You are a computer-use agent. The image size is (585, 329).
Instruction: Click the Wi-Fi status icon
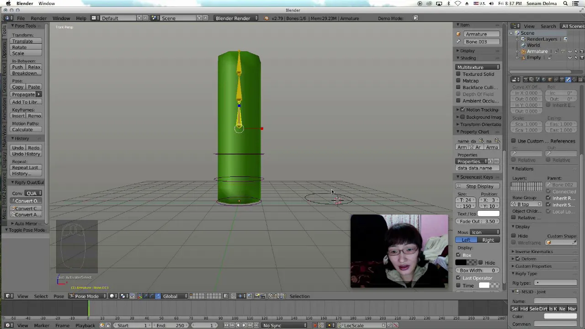click(457, 4)
